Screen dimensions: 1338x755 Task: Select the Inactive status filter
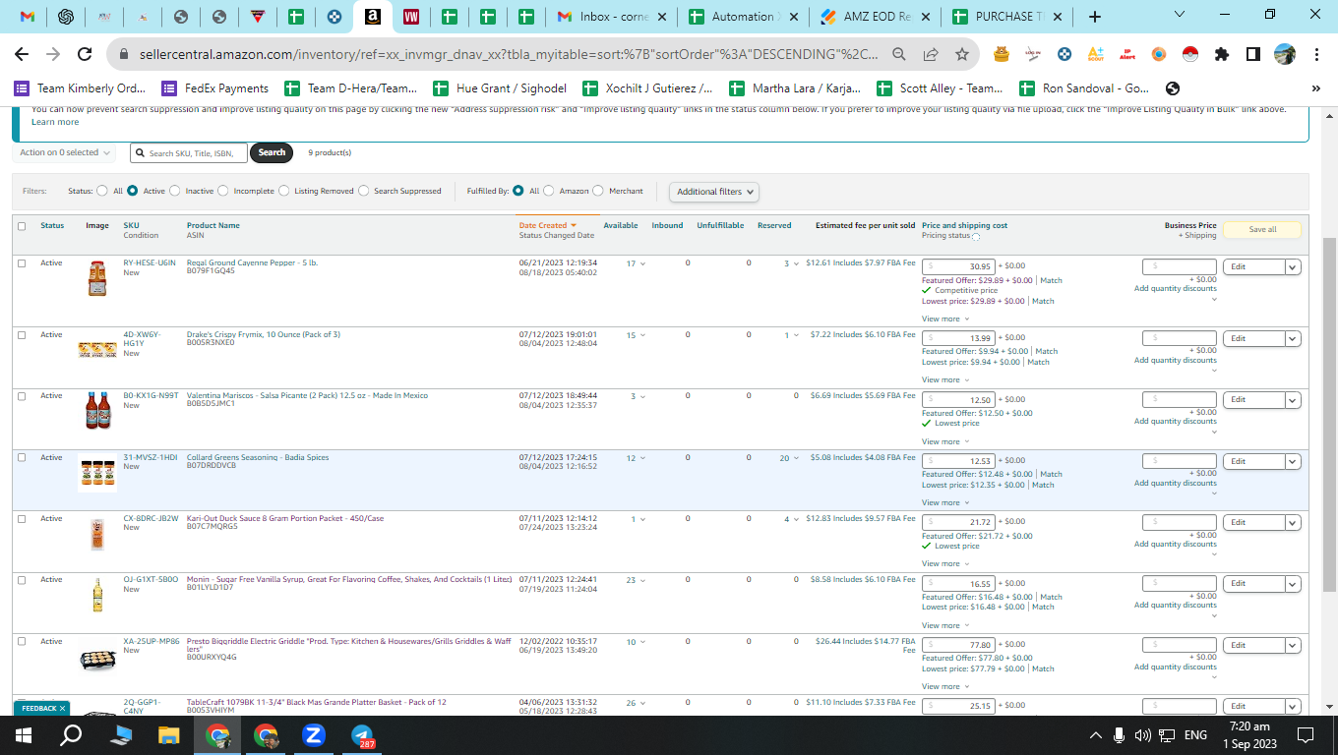tap(174, 191)
